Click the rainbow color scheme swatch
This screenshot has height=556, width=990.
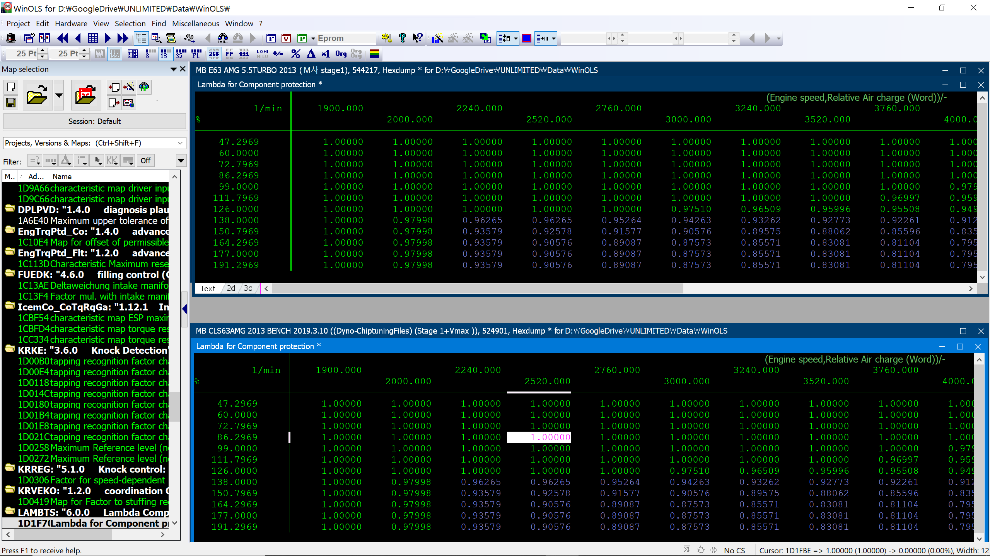coord(374,54)
